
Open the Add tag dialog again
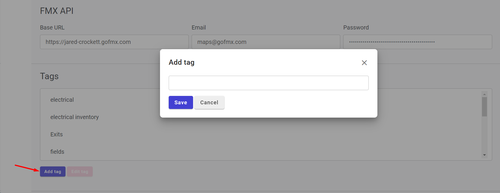click(52, 171)
